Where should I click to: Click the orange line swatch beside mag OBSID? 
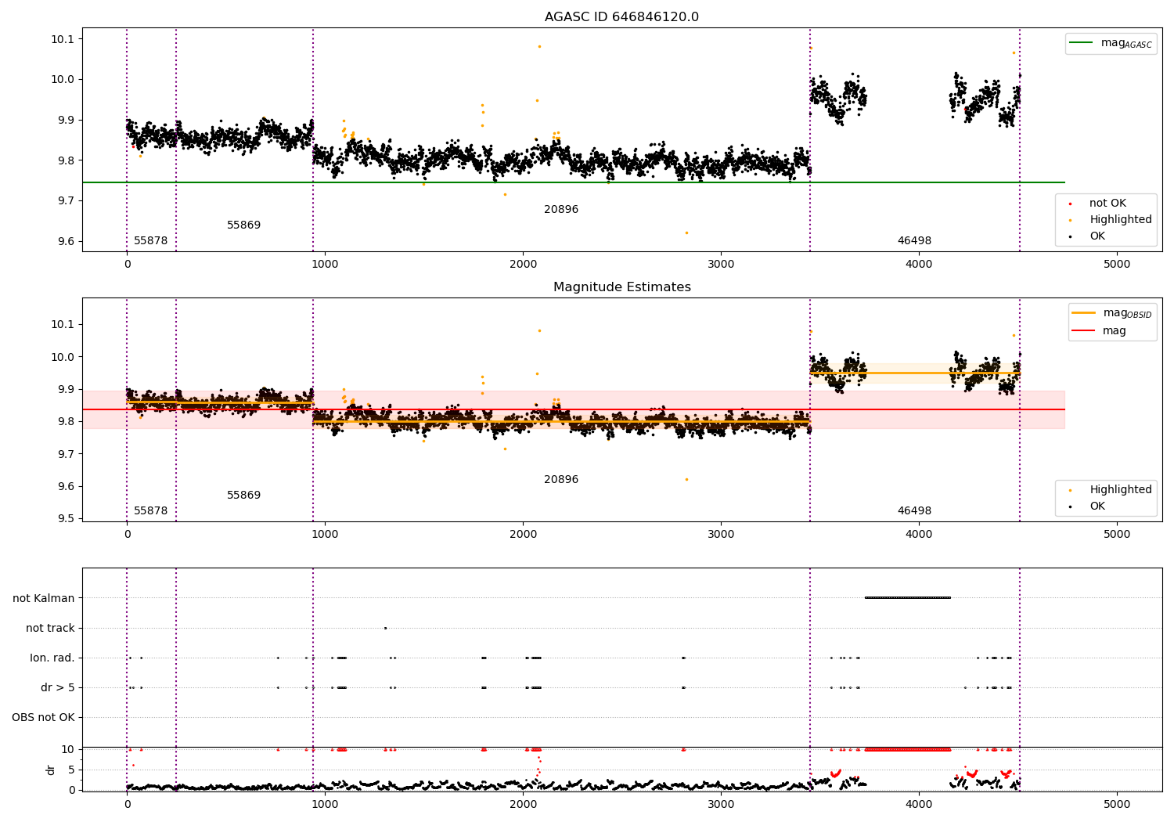click(1084, 313)
